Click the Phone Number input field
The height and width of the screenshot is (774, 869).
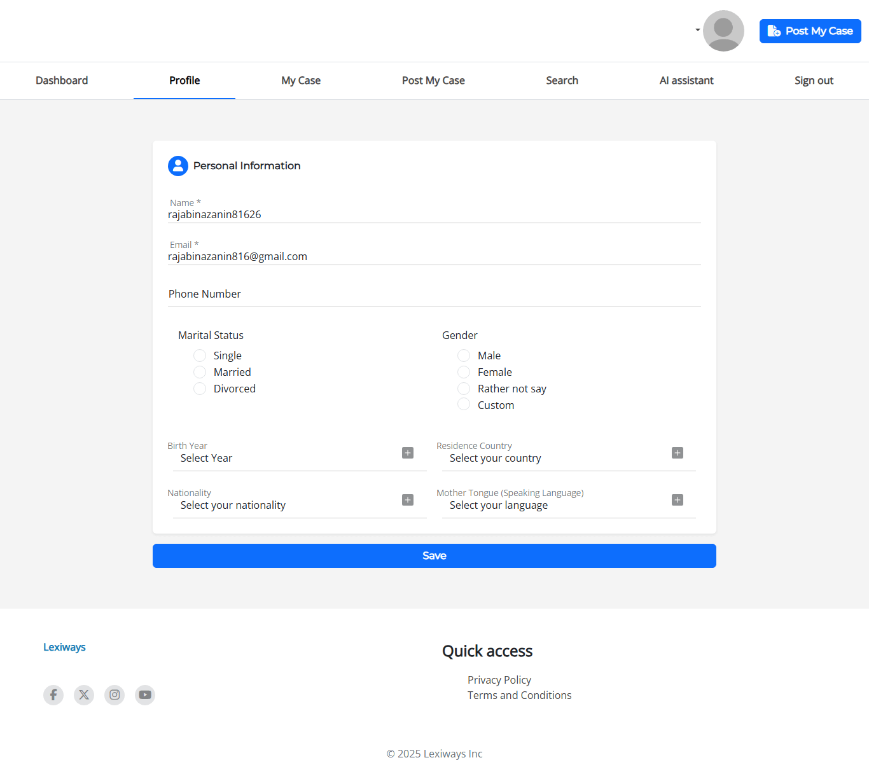(x=434, y=294)
